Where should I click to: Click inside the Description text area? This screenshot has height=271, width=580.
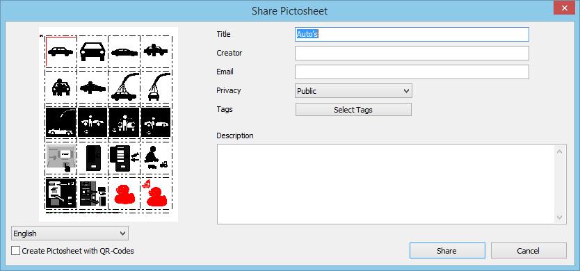tap(386, 184)
